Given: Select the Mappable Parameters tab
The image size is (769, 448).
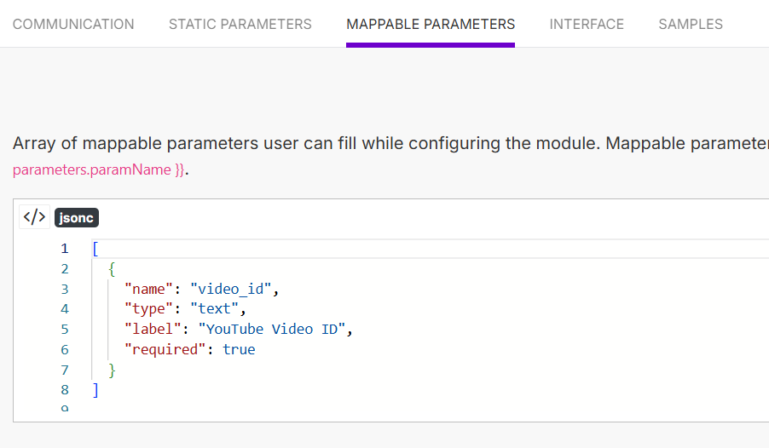Looking at the screenshot, I should click(x=431, y=24).
